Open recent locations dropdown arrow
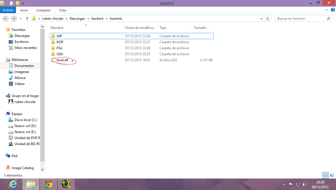Screen dimensions: 336x190 (21, 19)
